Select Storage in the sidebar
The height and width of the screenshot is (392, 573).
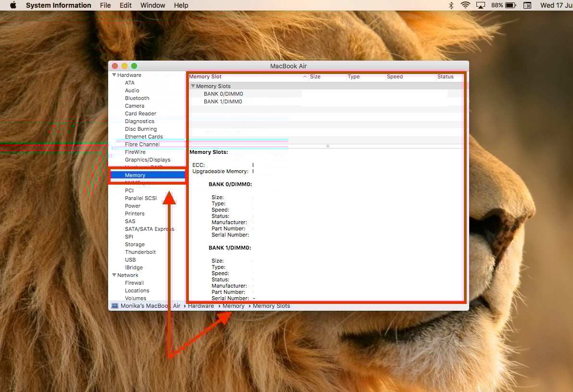pos(135,244)
